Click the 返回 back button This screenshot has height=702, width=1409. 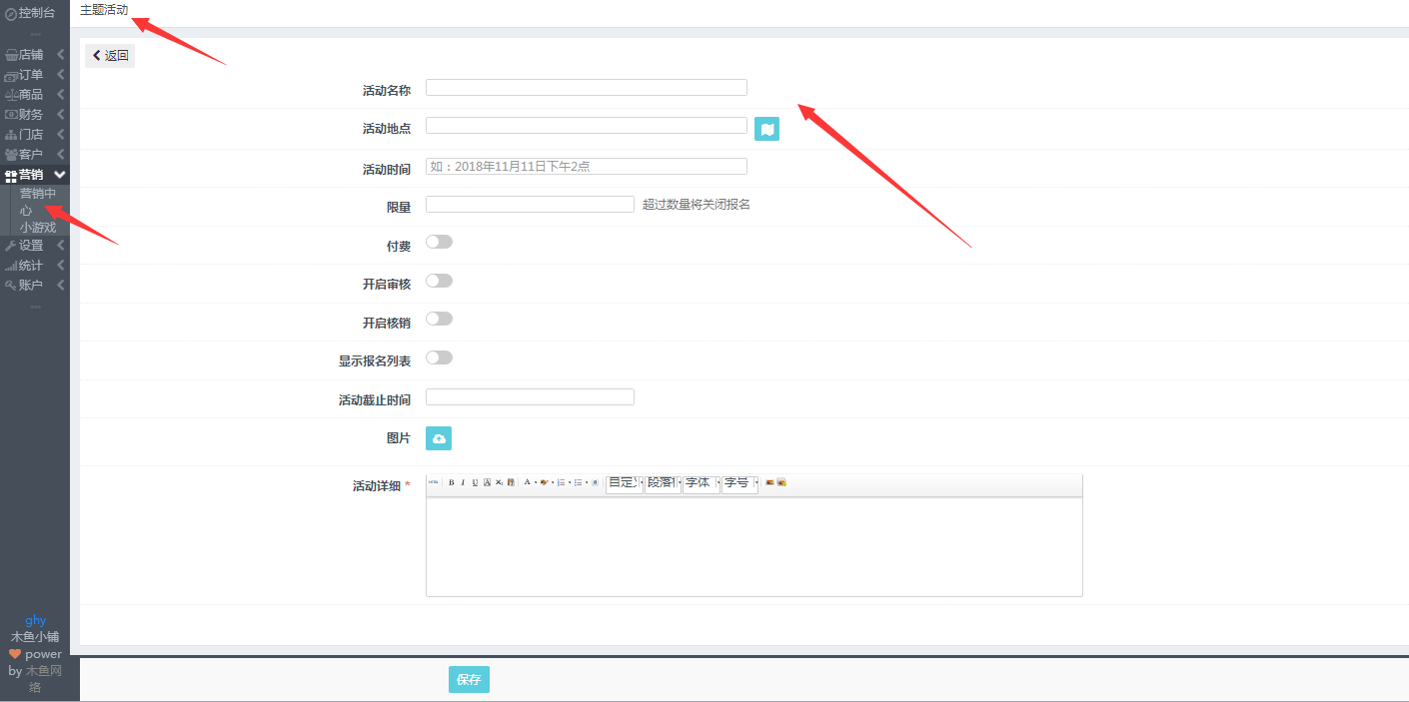tap(110, 56)
